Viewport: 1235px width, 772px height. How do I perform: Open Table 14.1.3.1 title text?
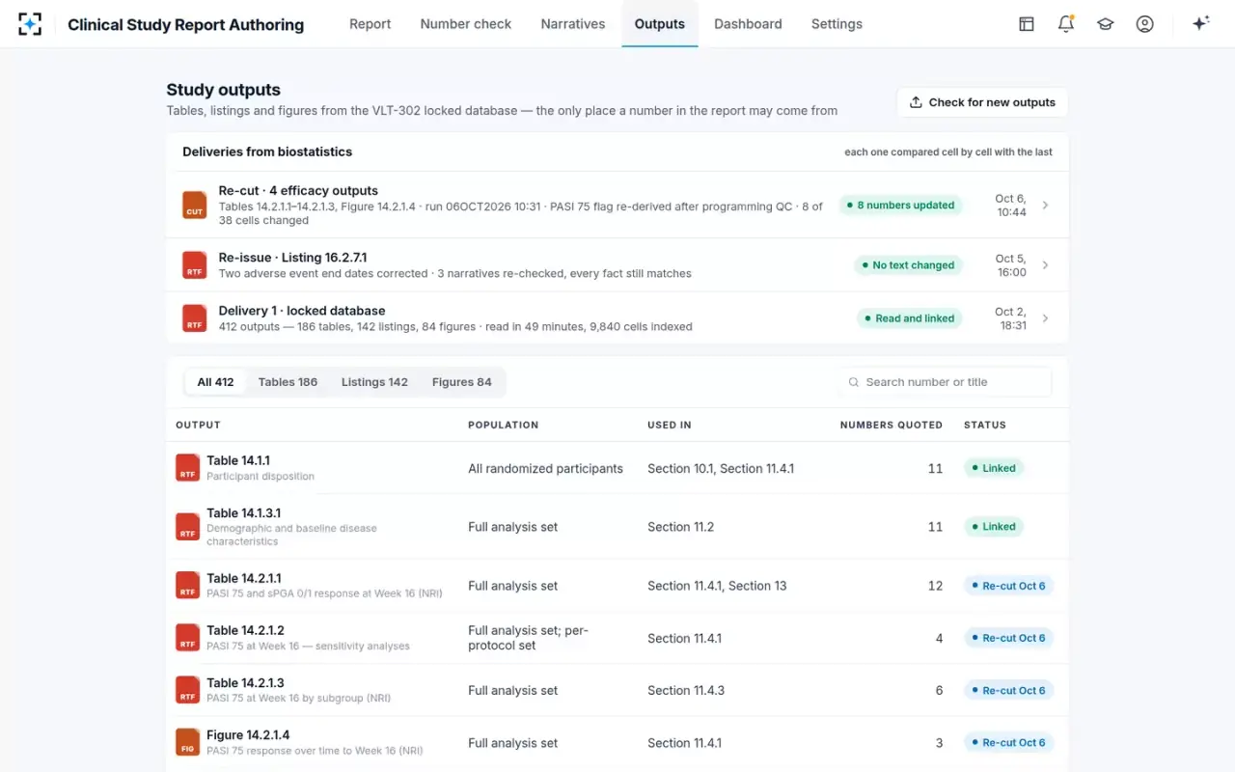tap(244, 513)
